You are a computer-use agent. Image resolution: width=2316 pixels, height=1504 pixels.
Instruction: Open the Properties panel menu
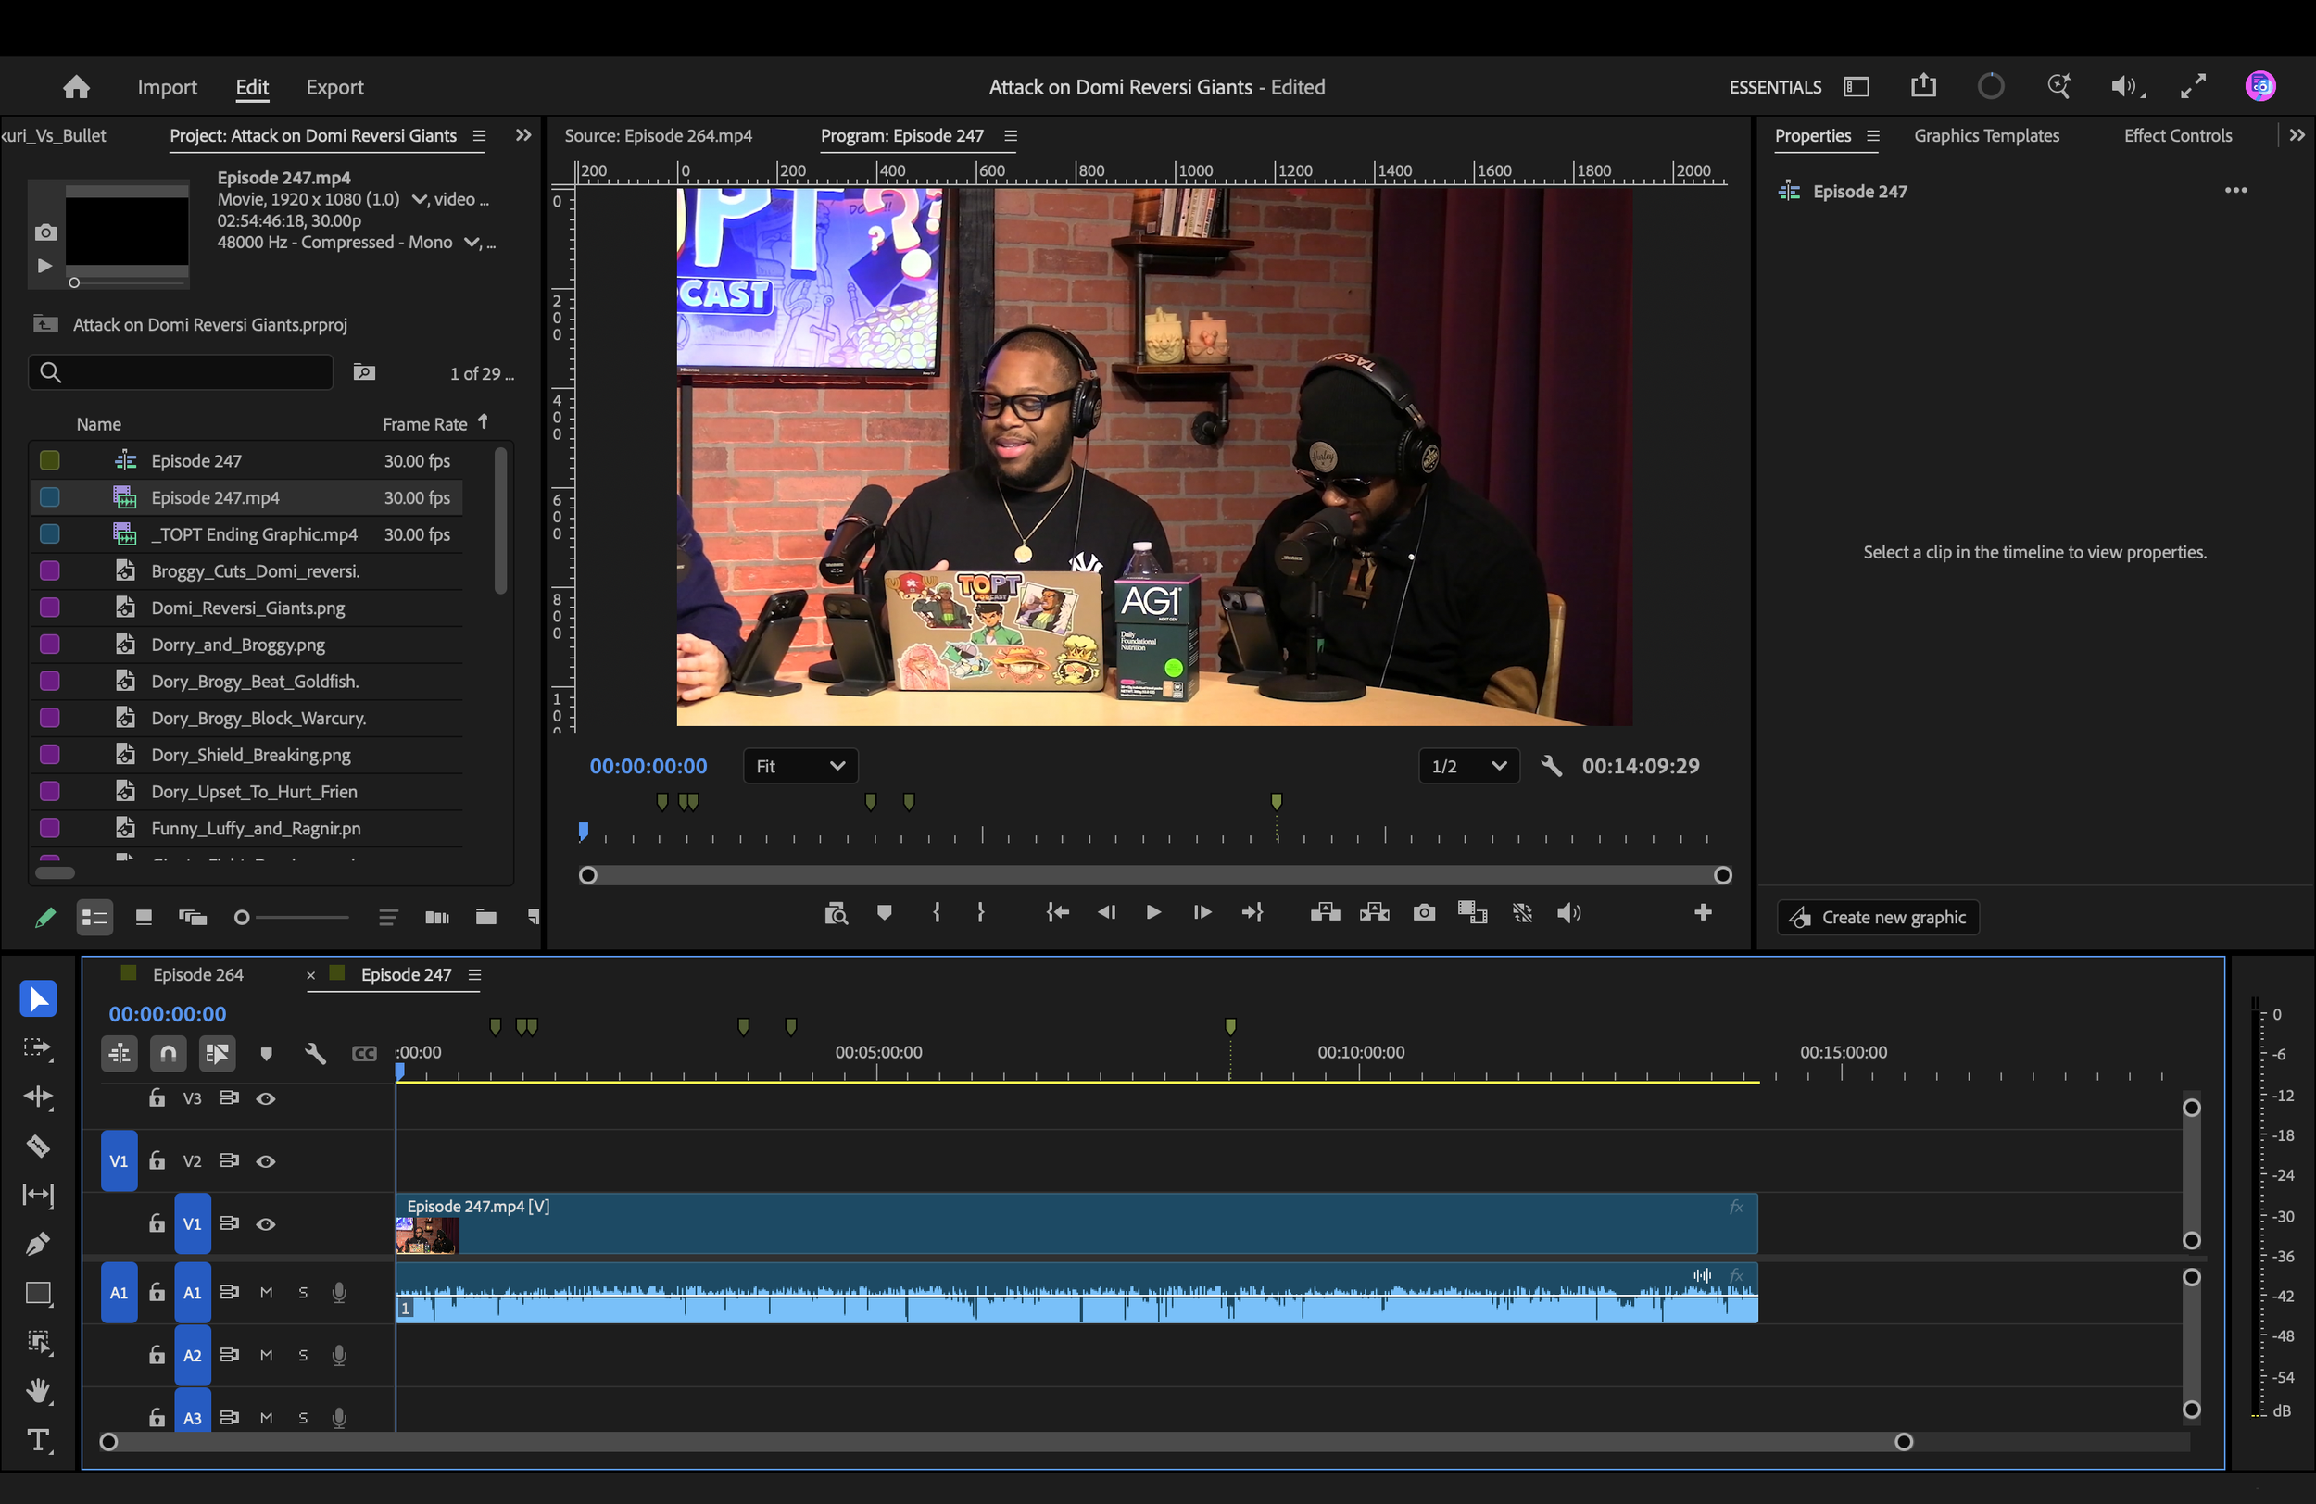tap(1873, 136)
